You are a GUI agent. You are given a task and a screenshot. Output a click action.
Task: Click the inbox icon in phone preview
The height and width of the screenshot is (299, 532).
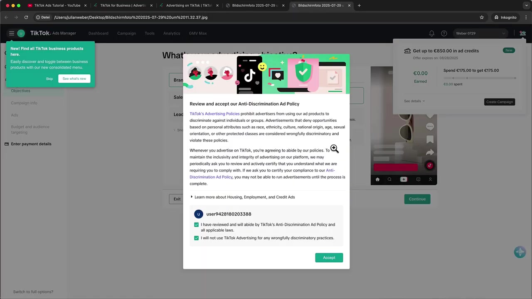coord(418,179)
